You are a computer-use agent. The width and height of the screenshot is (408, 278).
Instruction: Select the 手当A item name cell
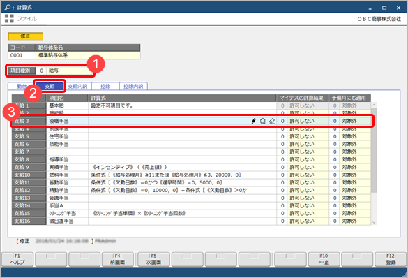[x=67, y=205]
